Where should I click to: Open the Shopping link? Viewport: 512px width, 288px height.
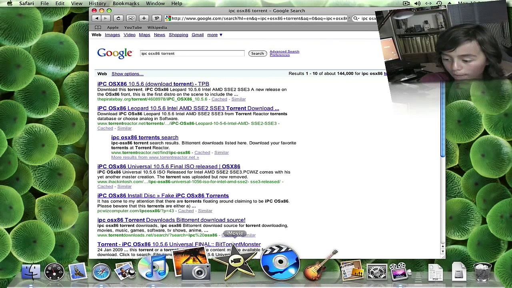click(x=178, y=35)
